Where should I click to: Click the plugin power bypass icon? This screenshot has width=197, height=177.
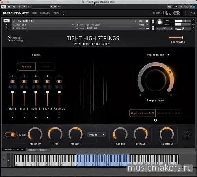[4, 7]
